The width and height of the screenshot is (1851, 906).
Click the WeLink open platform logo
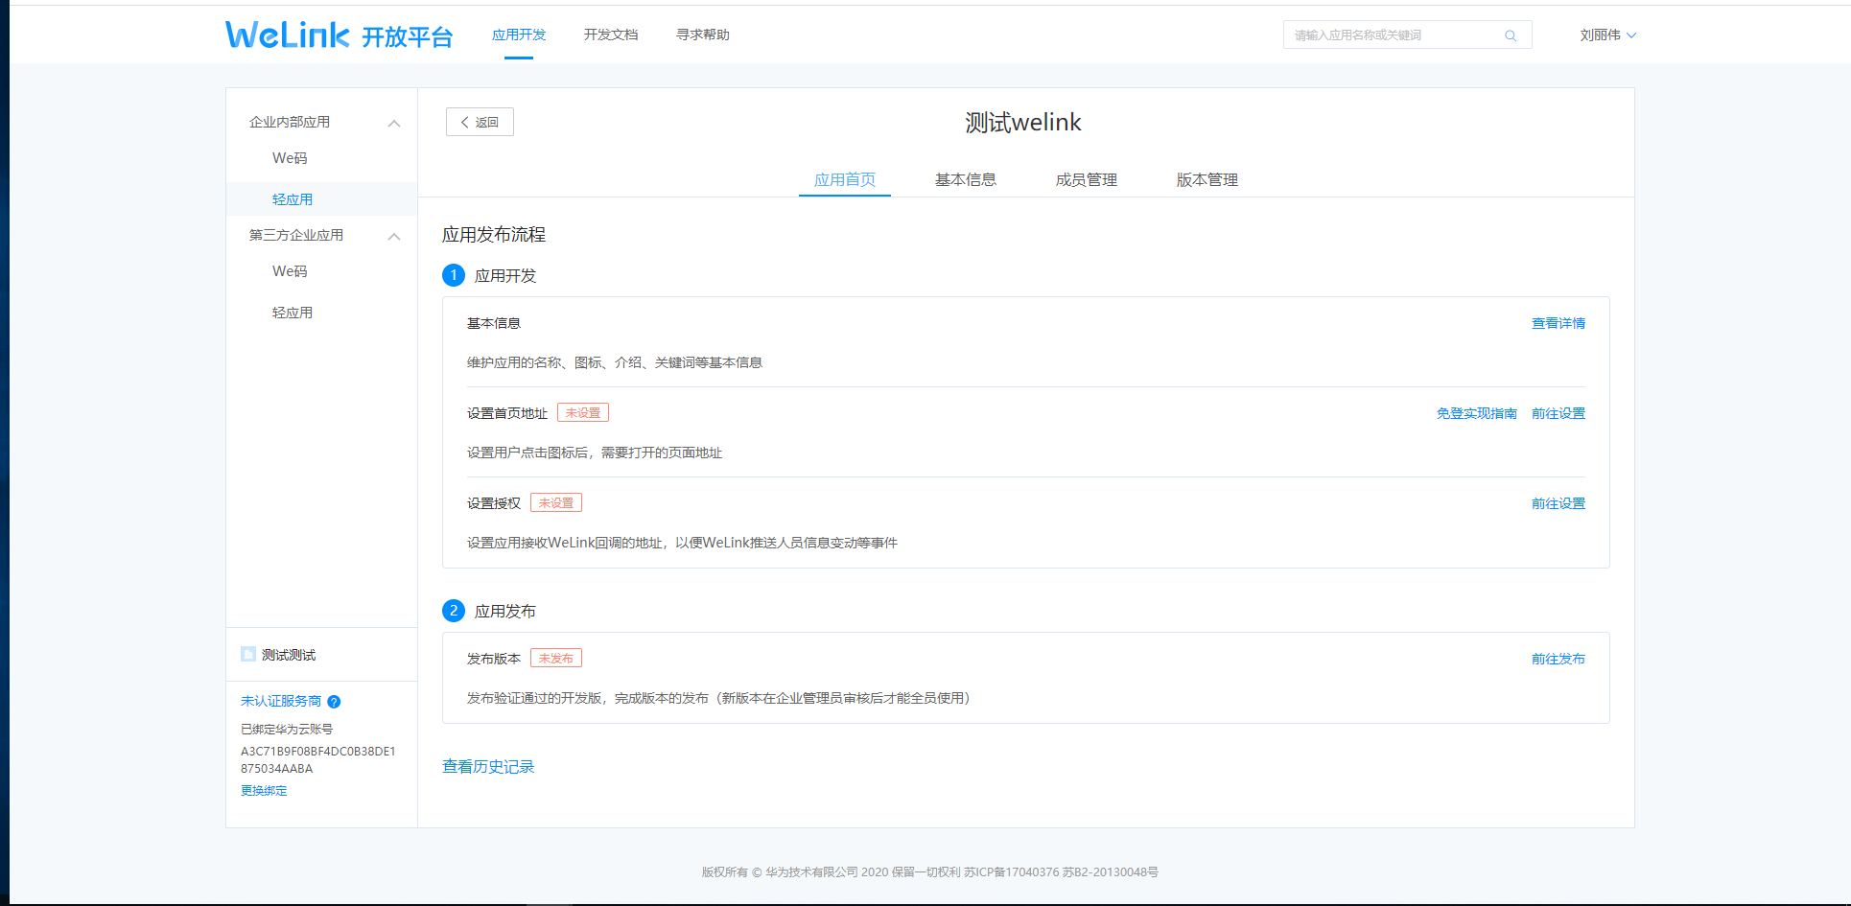click(339, 35)
